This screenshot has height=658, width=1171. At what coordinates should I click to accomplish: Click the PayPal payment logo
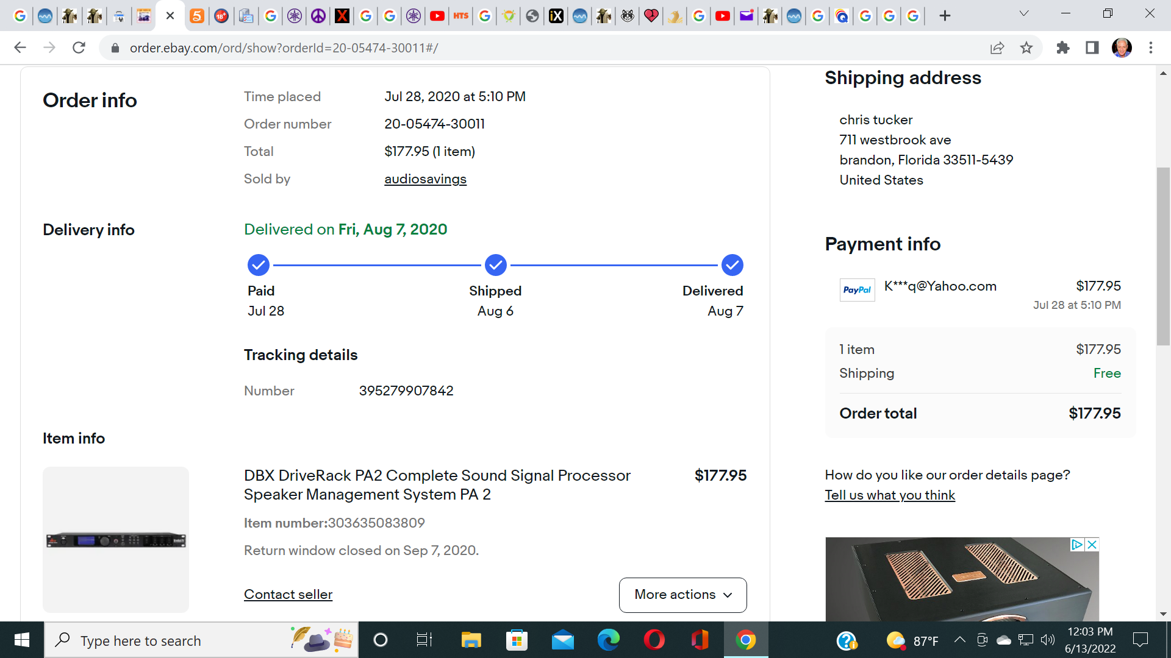click(857, 290)
